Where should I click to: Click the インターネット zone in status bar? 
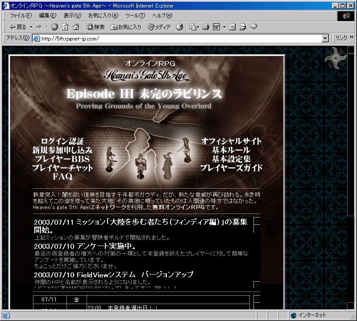pyautogui.click(x=312, y=315)
